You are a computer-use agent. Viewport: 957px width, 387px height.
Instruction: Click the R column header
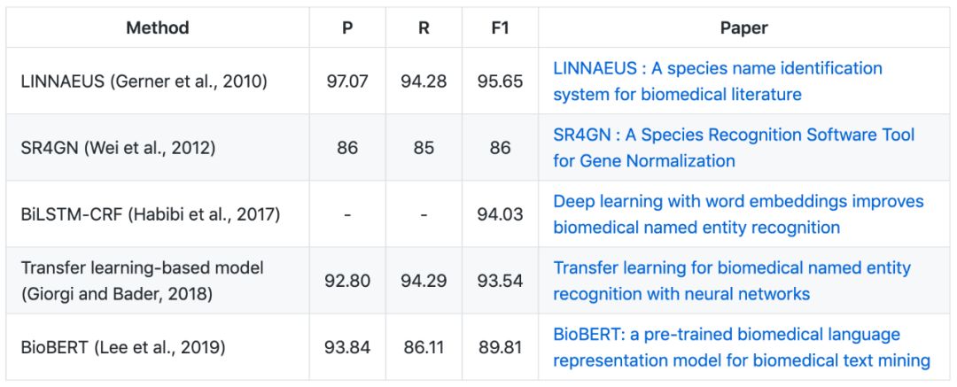pyautogui.click(x=424, y=27)
